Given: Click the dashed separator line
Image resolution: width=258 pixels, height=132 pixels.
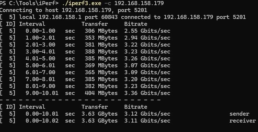Looking at the screenshot, I should click(x=80, y=100).
